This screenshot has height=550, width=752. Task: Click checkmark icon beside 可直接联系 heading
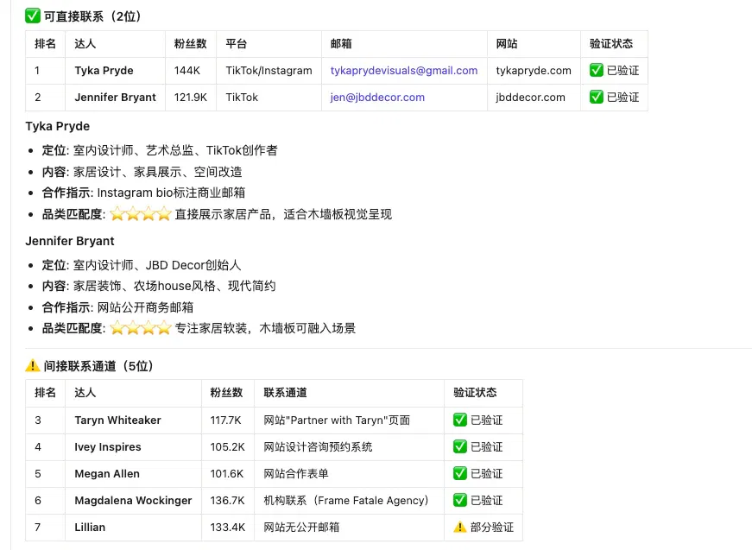[x=33, y=16]
